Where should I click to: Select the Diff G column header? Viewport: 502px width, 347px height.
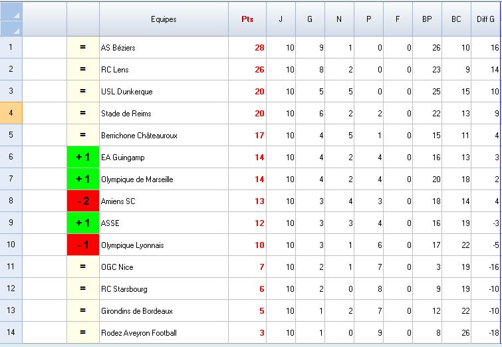(486, 19)
